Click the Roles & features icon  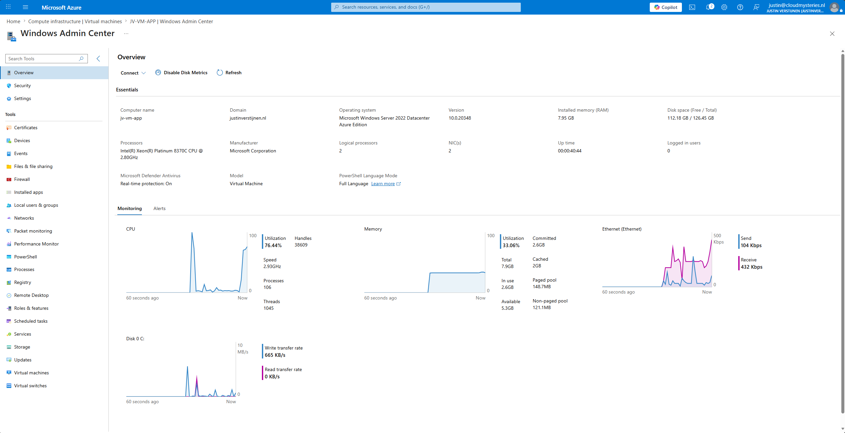[9, 308]
